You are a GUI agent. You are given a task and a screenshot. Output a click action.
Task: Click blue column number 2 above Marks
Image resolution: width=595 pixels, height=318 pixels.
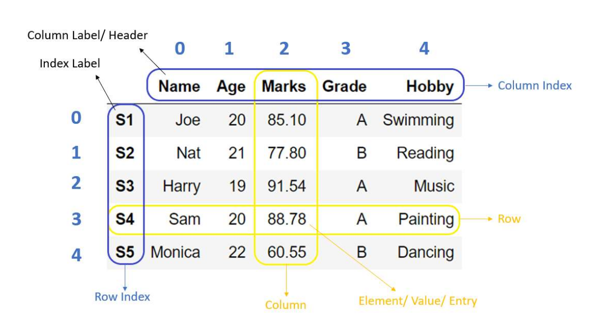pos(284,49)
